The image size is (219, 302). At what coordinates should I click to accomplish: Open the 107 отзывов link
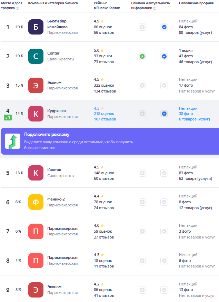point(105,119)
